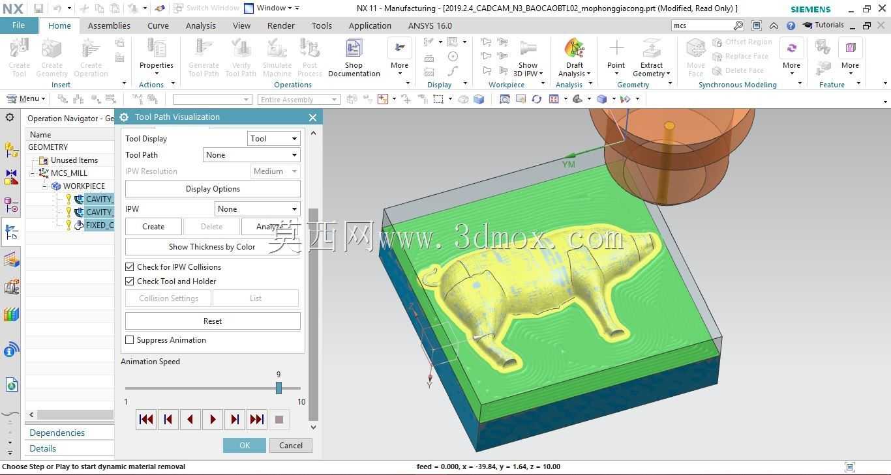Cancel the Tool Path Visualization dialog
The height and width of the screenshot is (475, 891).
[x=291, y=446]
